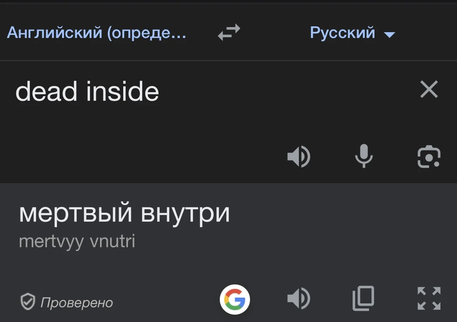Play audio of the Russian translation
457x322 pixels.
[x=298, y=298]
